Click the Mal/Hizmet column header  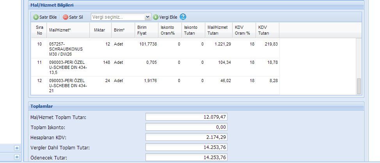click(x=57, y=30)
